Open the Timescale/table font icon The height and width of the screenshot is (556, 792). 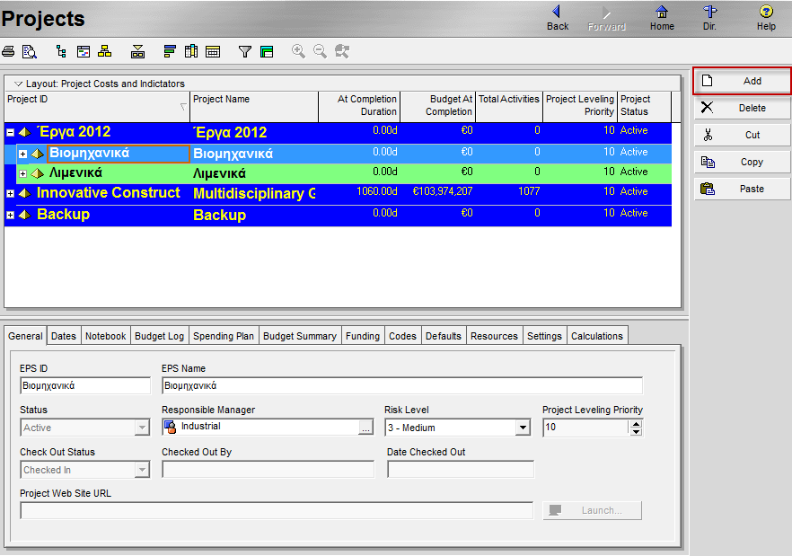213,51
